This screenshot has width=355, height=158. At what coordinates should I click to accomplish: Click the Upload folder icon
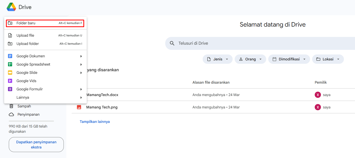coord(10,44)
